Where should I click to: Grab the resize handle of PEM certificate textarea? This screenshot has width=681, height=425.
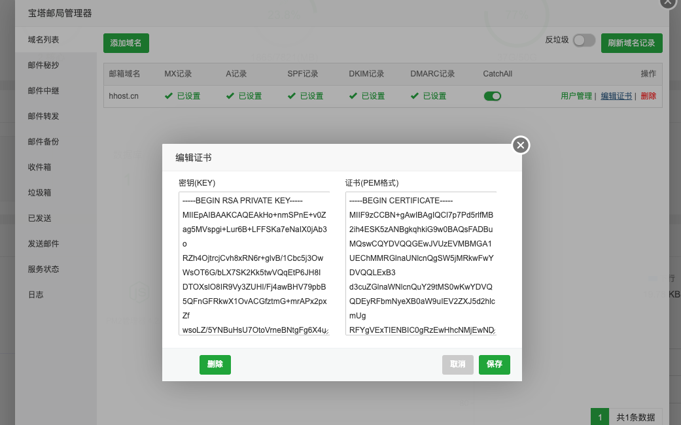point(493,331)
